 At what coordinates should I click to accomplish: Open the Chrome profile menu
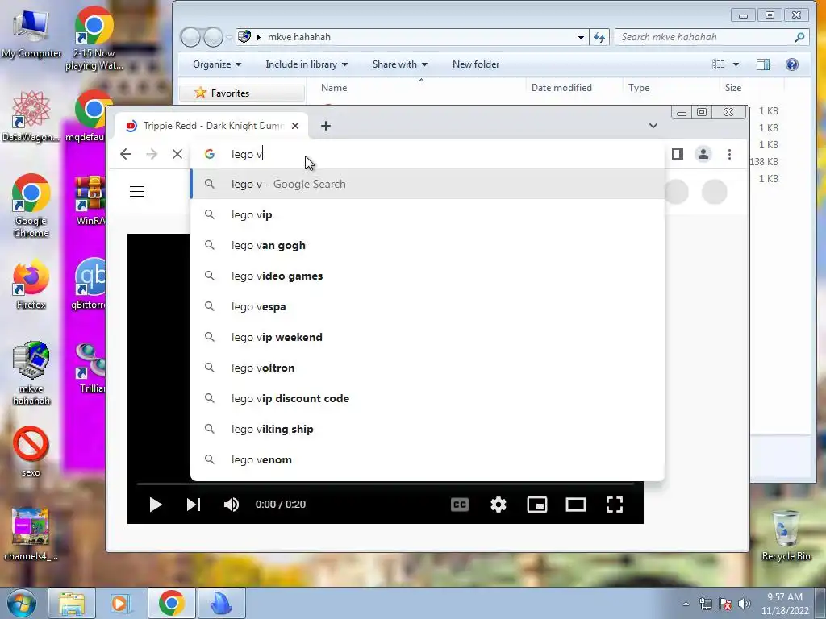(703, 154)
